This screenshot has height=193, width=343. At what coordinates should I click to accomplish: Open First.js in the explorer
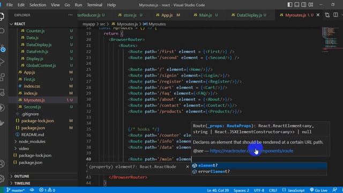click(x=43, y=79)
